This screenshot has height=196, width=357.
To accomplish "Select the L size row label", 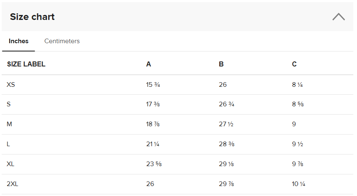I will coord(8,144).
